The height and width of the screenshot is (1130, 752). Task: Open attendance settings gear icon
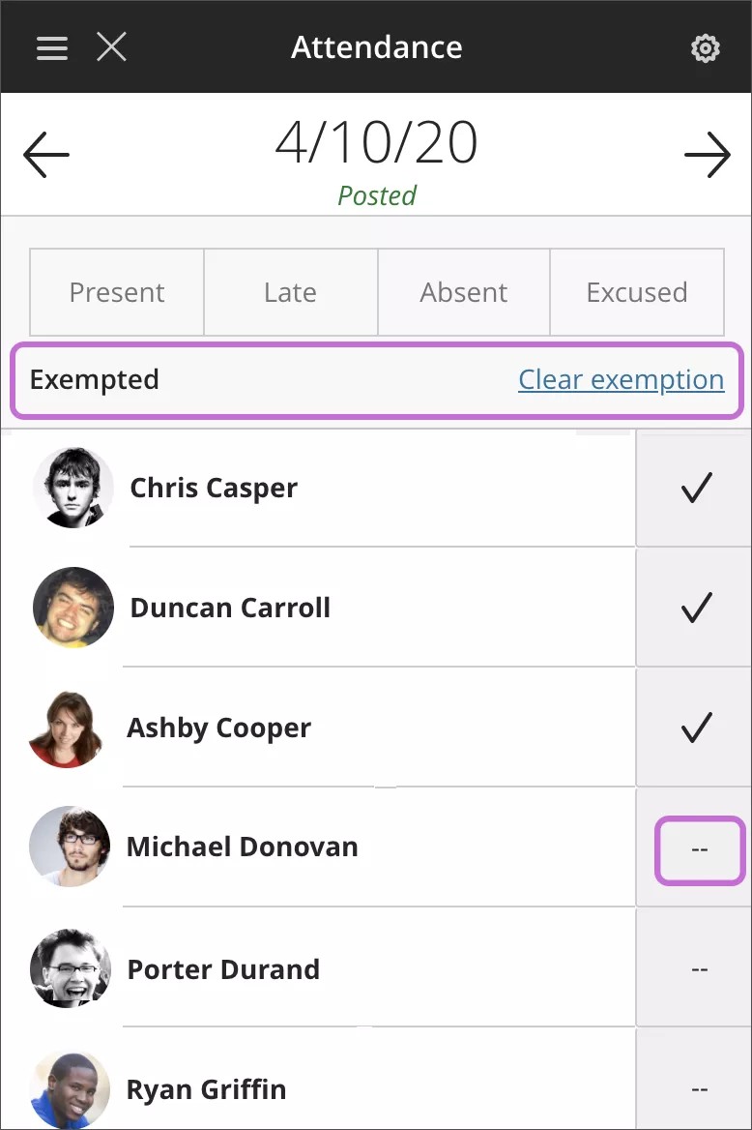tap(706, 48)
